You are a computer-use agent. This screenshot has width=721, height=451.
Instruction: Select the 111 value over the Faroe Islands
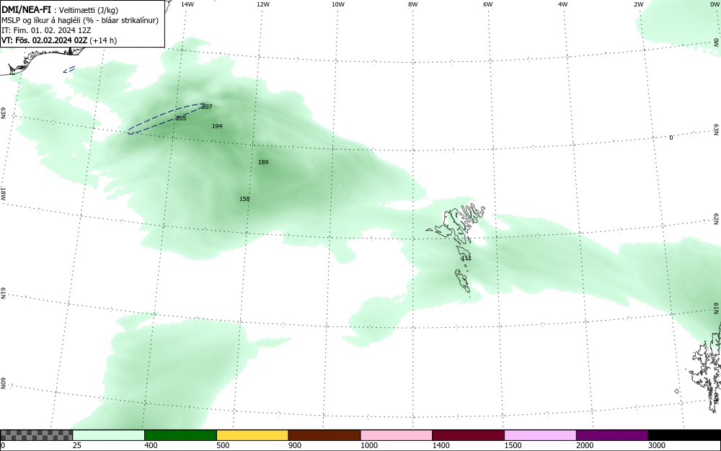tap(466, 258)
